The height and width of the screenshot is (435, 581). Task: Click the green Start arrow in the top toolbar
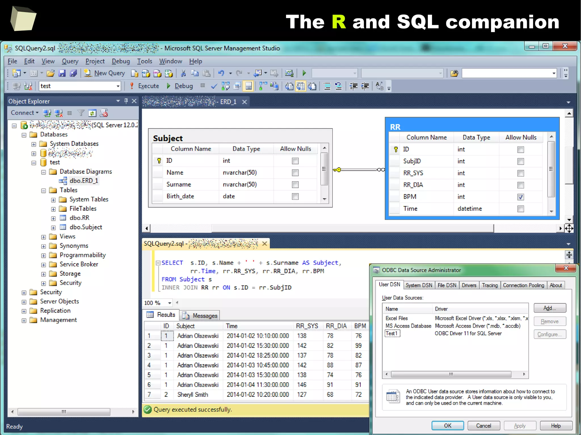[304, 73]
